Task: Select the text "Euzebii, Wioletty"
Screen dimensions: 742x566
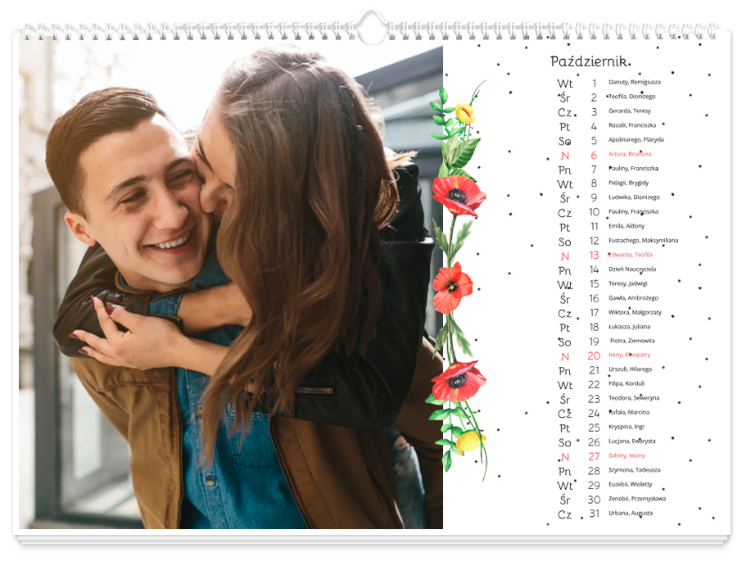Action: coord(631,484)
